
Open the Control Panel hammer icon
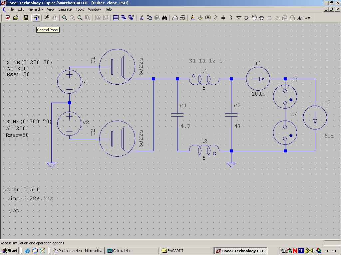pyautogui.click(x=36, y=18)
